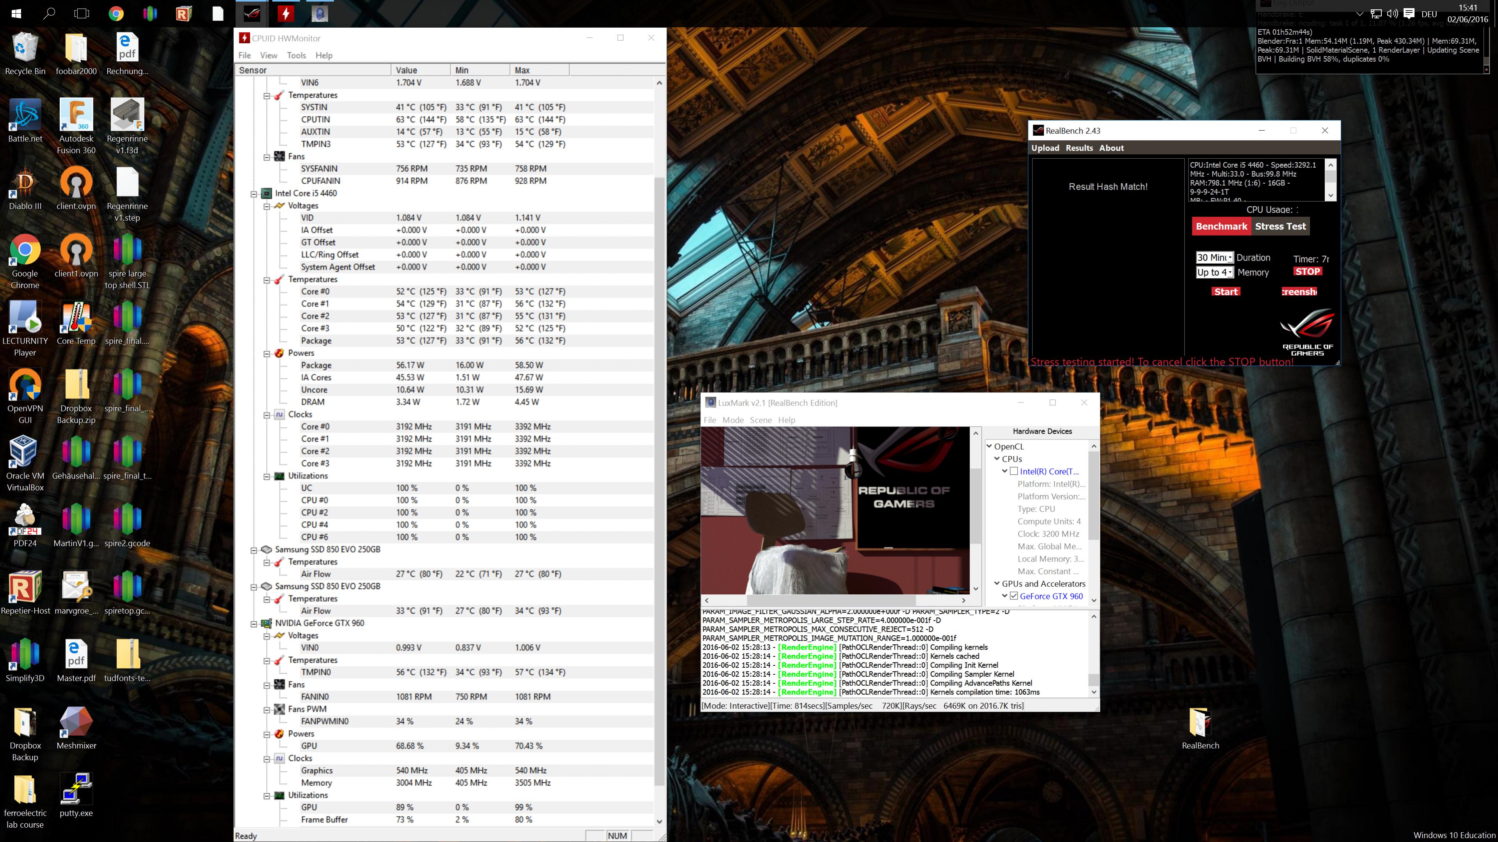Screen dimensions: 1498x842
Task: Collapse the Intel Core i5 4460 tree node
Action: [254, 193]
